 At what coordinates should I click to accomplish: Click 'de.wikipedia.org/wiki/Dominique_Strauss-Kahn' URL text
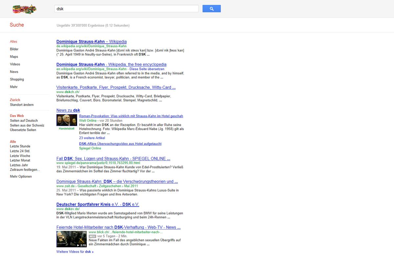(92, 46)
